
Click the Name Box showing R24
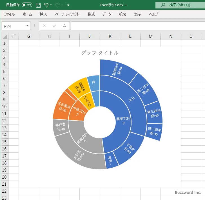click(14, 26)
